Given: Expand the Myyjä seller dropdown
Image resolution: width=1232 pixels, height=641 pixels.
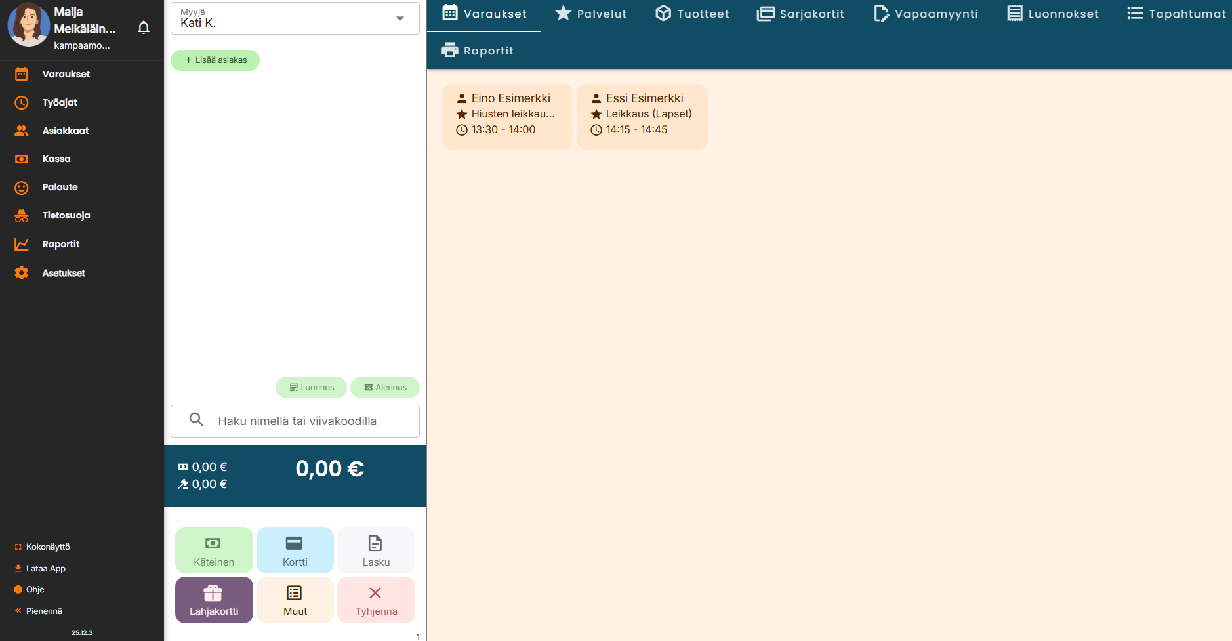Looking at the screenshot, I should coord(400,18).
